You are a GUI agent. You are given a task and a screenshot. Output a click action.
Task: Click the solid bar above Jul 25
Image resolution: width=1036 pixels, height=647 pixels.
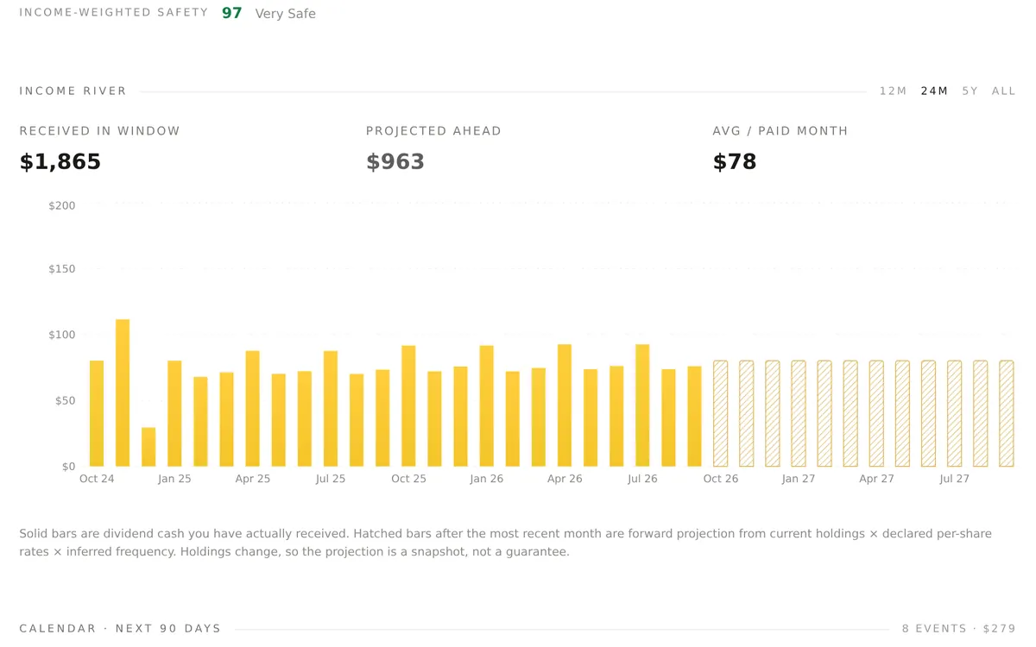[331, 409]
